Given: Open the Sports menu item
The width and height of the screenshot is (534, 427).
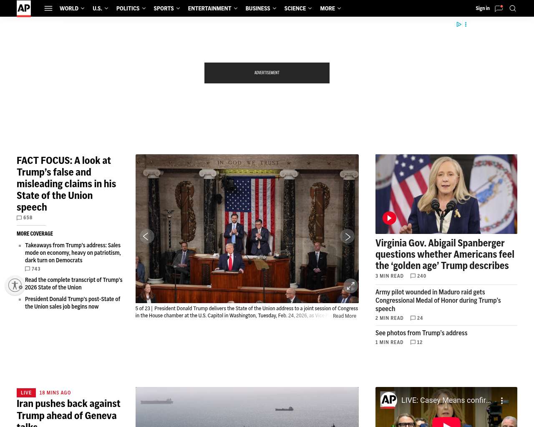Looking at the screenshot, I should pos(164,8).
